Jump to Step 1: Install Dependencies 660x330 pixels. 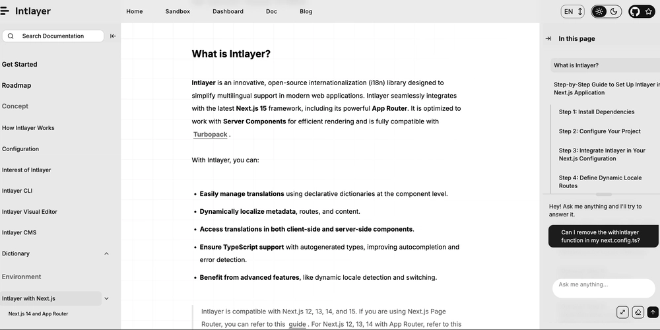pos(597,112)
